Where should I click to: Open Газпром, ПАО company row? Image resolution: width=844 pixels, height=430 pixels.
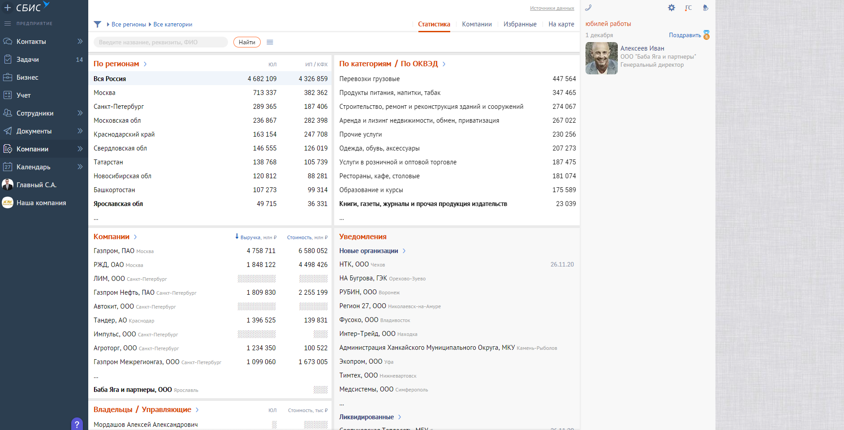click(x=210, y=251)
